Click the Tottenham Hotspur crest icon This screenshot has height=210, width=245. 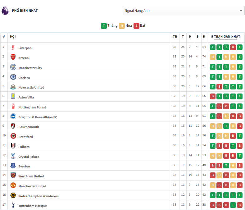pos(13,205)
